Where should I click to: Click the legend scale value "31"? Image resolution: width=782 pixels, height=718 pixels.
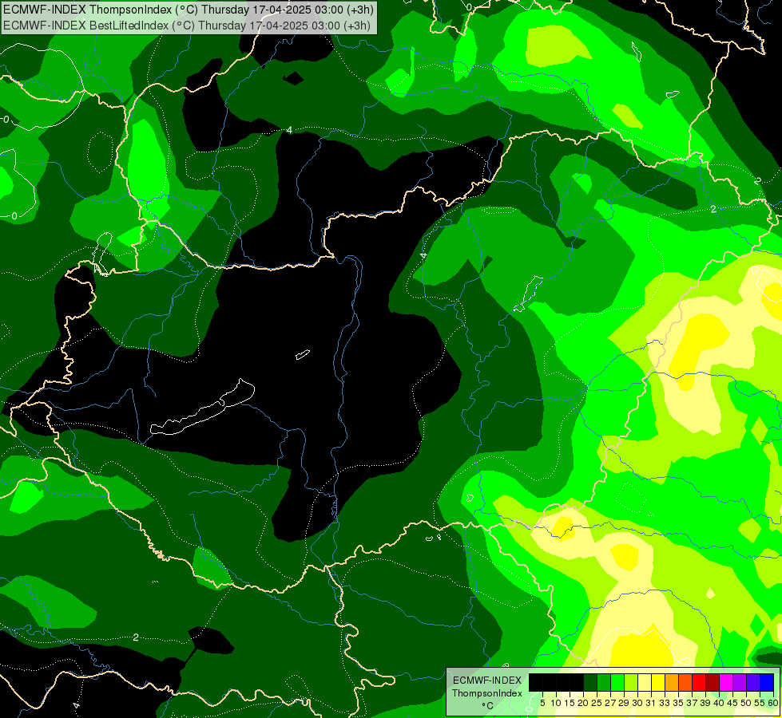[x=651, y=703]
